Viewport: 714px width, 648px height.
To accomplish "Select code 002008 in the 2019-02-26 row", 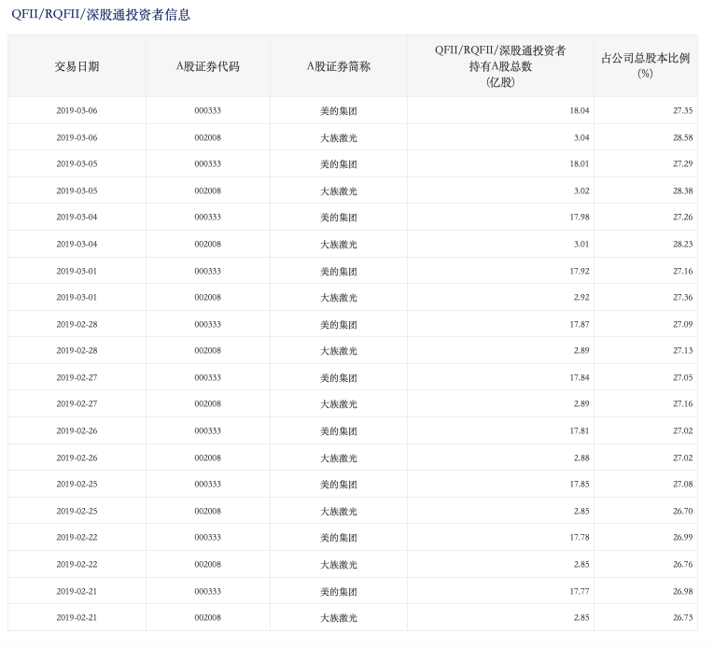I will (x=207, y=458).
